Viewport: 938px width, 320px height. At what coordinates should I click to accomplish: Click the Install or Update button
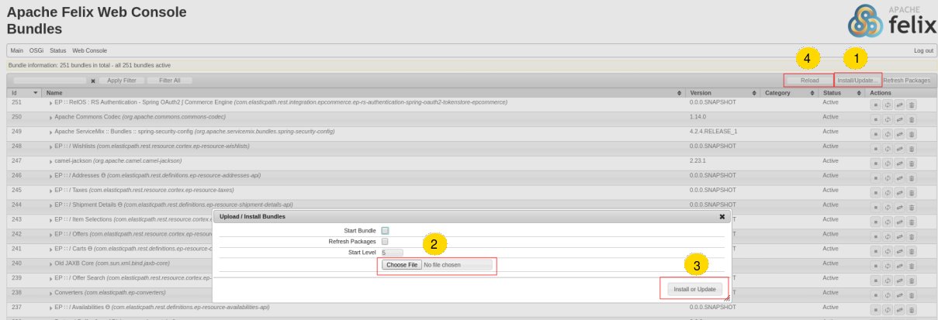pos(694,289)
